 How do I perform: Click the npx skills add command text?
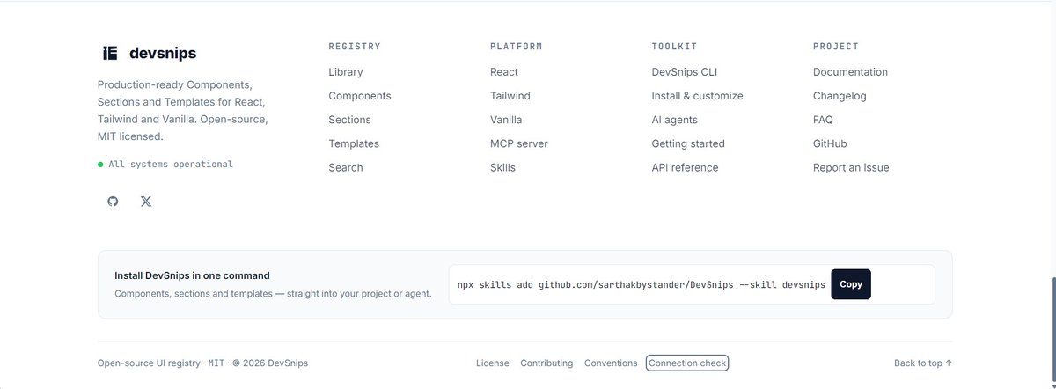(x=642, y=285)
